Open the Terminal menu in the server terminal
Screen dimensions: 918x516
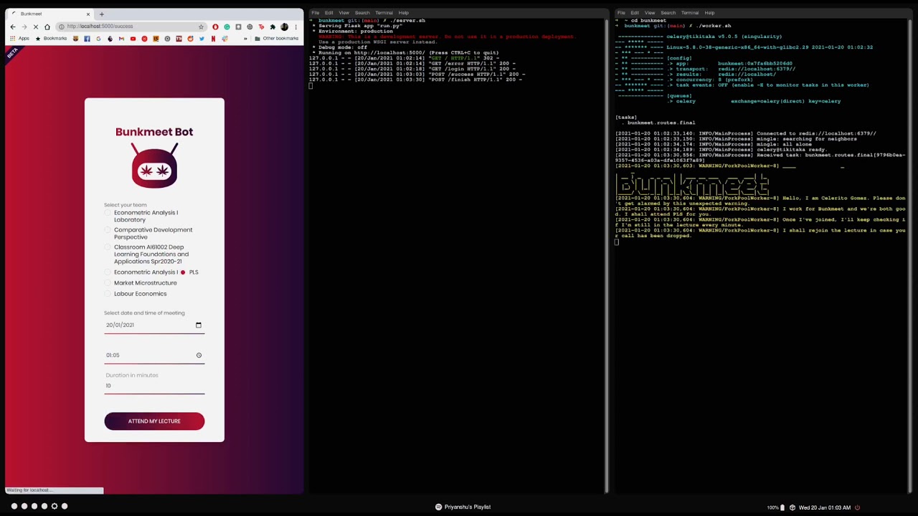(384, 13)
